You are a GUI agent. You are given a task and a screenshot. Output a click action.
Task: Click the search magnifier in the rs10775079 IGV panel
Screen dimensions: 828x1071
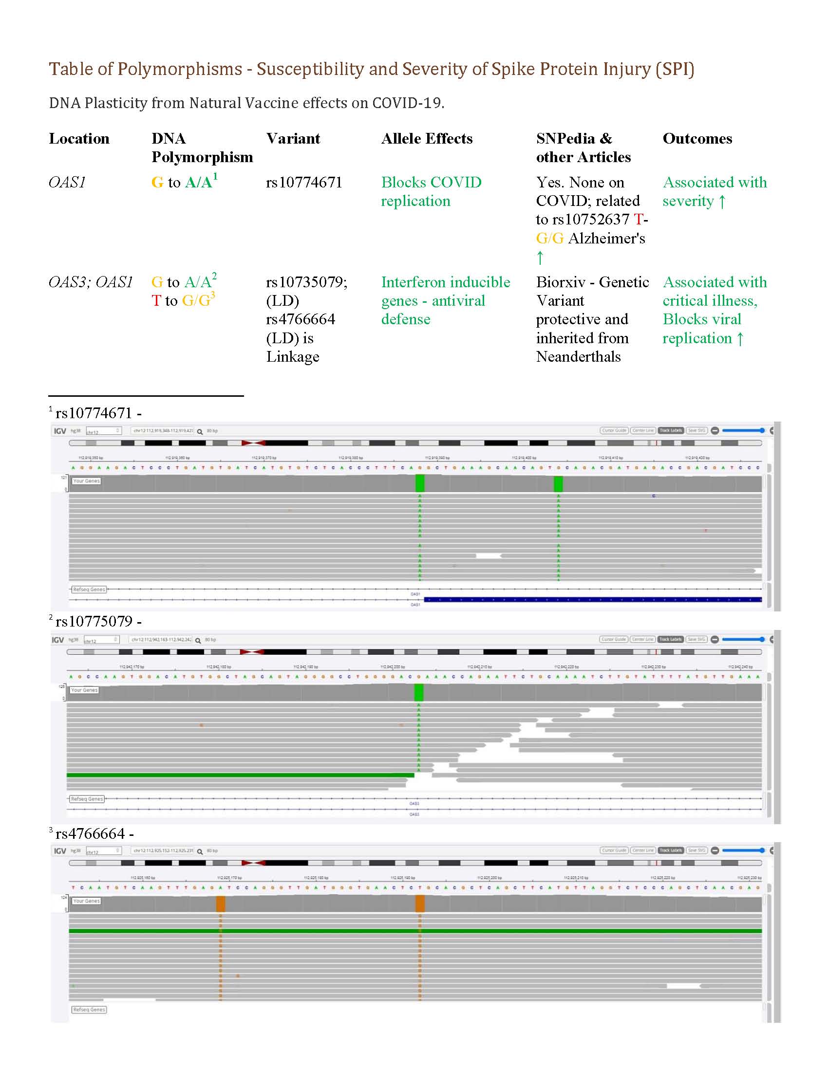click(198, 641)
